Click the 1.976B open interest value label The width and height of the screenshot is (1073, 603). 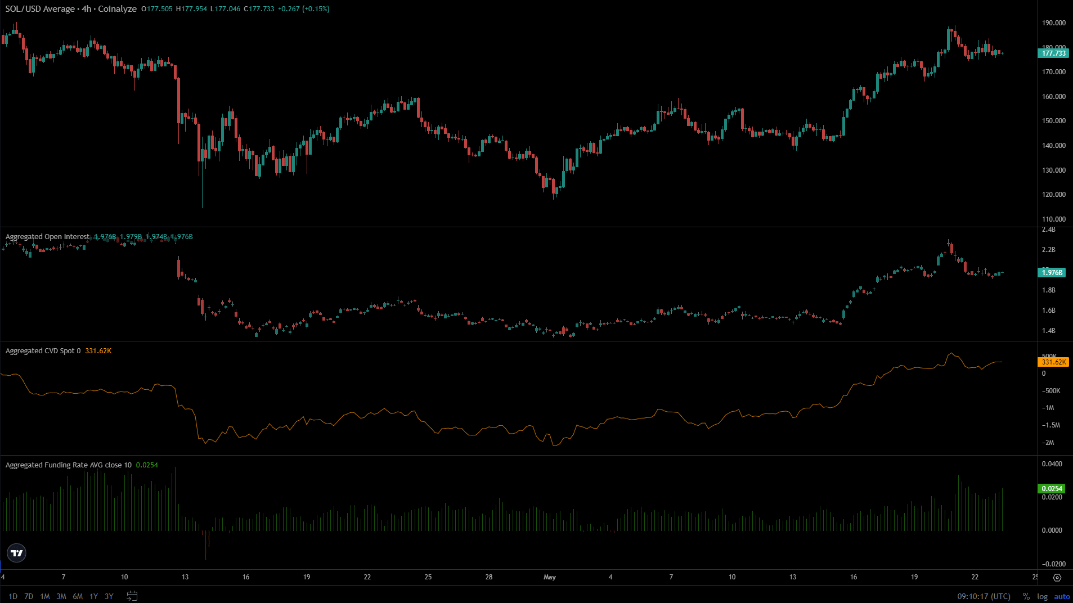tap(1052, 273)
